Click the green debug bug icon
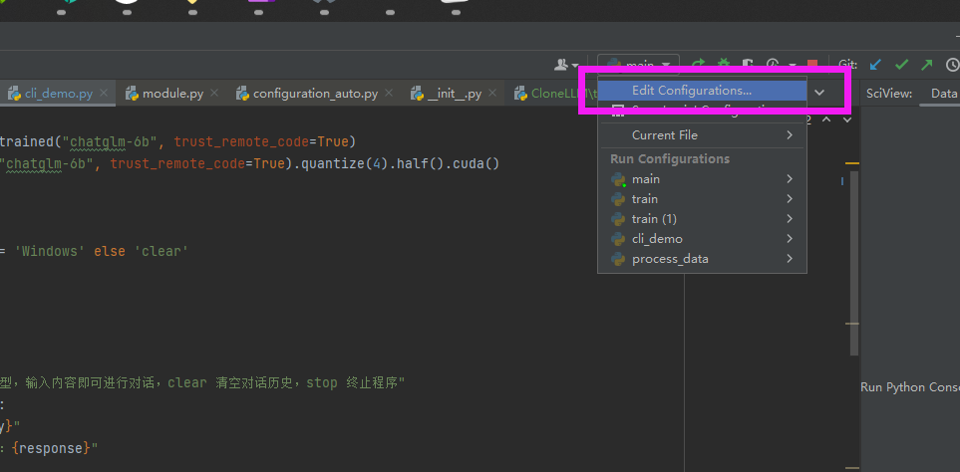 click(x=724, y=64)
